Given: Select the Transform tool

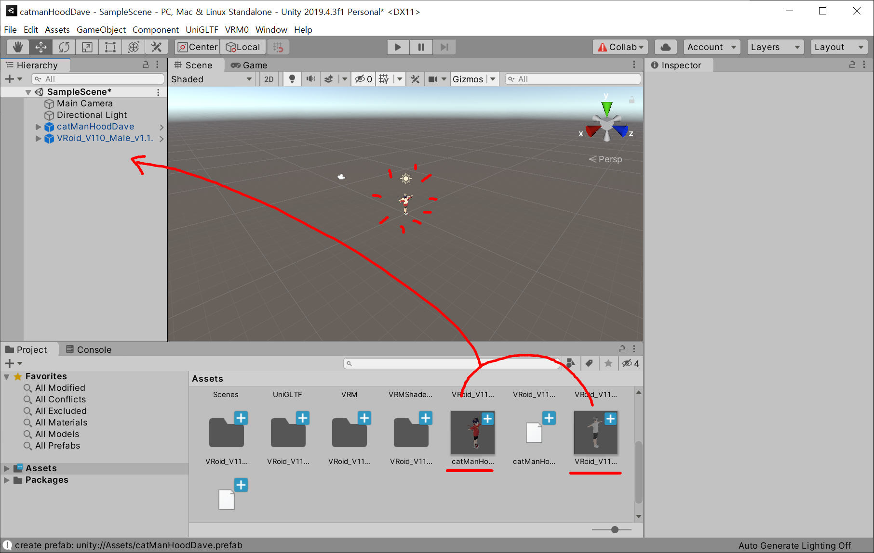Looking at the screenshot, I should (134, 47).
